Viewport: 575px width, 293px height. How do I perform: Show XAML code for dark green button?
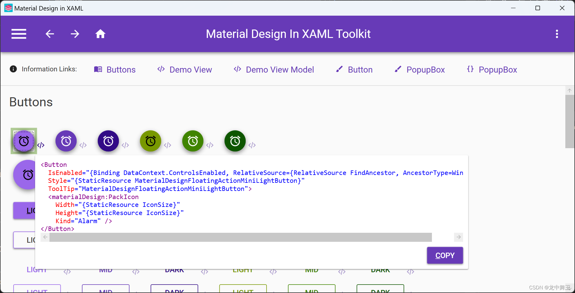click(x=252, y=145)
